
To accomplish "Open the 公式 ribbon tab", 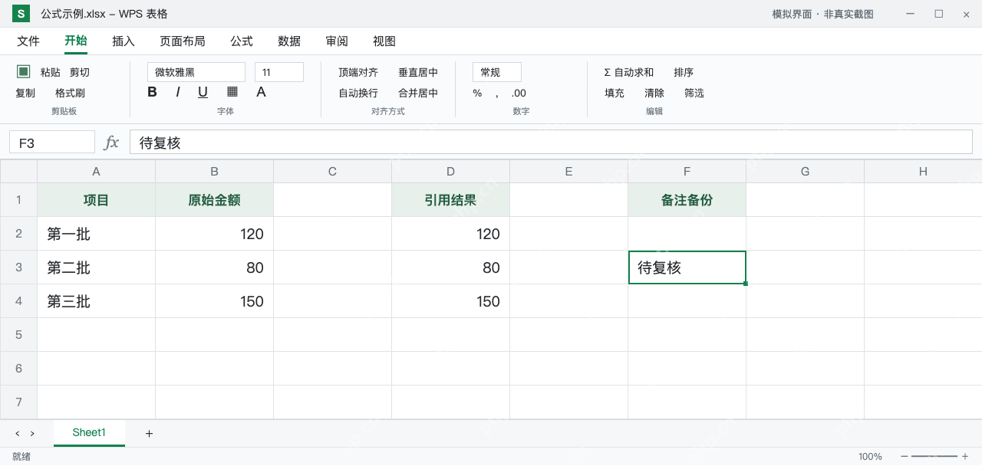I will click(242, 41).
